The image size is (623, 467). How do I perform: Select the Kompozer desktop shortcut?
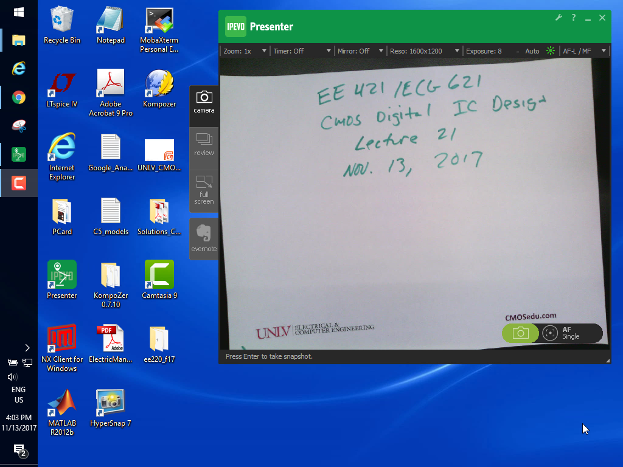[159, 89]
